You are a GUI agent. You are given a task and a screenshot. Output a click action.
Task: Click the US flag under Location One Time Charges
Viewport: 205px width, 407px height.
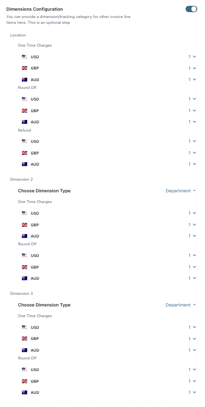pos(24,57)
